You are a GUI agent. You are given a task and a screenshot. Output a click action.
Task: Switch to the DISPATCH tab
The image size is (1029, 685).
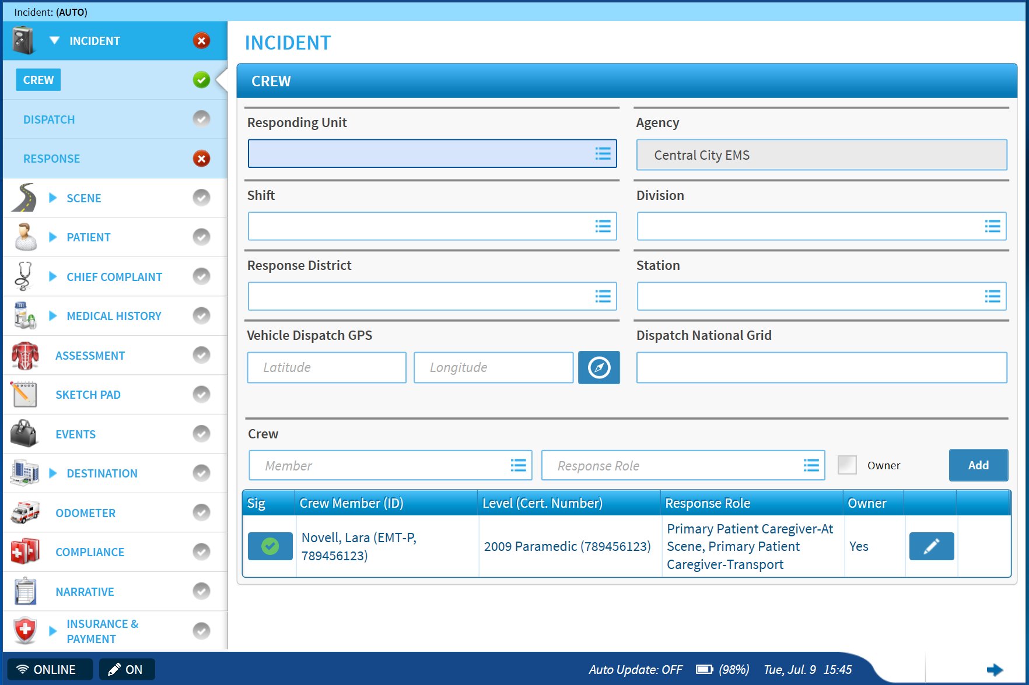49,119
